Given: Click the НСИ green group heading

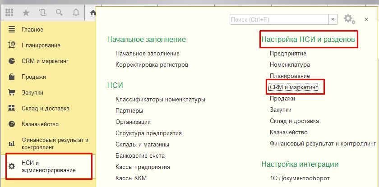Looking at the screenshot, I should [x=115, y=86].
